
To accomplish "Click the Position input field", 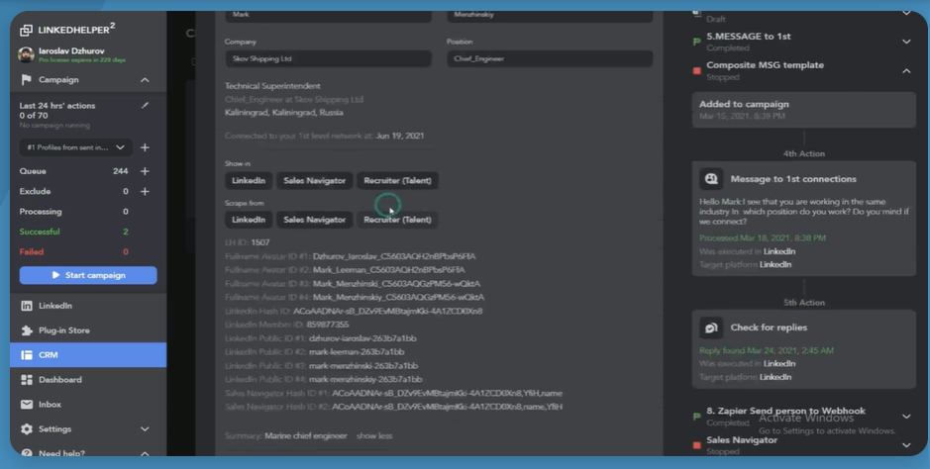I will coord(550,58).
